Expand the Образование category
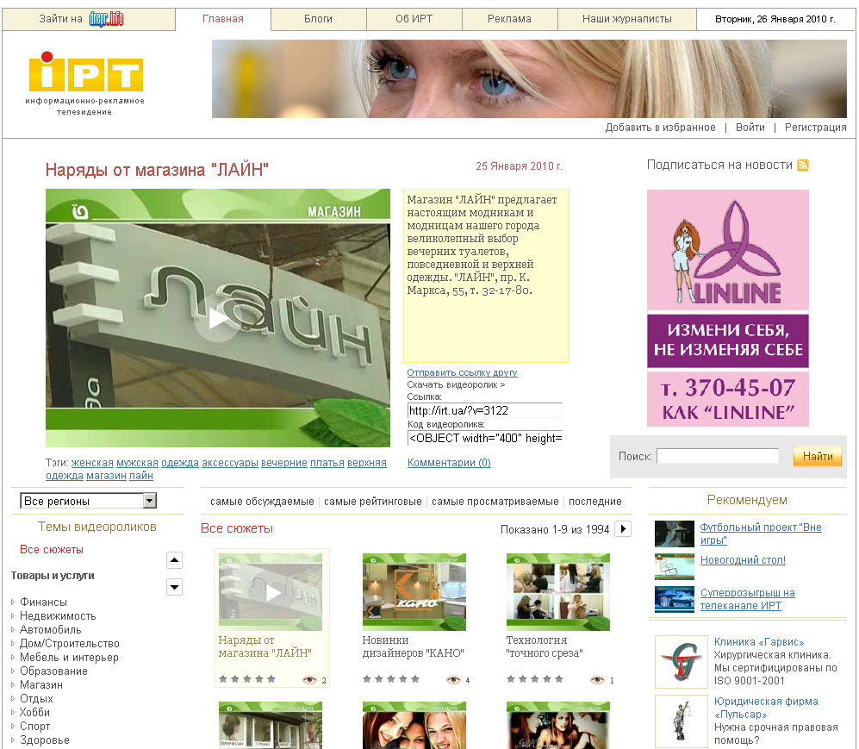The image size is (859, 749). point(13,671)
